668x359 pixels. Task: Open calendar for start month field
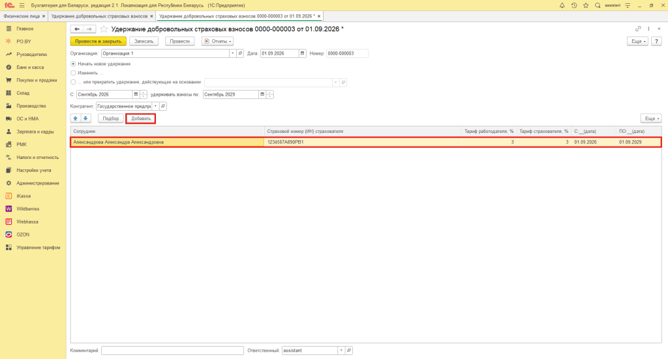136,94
